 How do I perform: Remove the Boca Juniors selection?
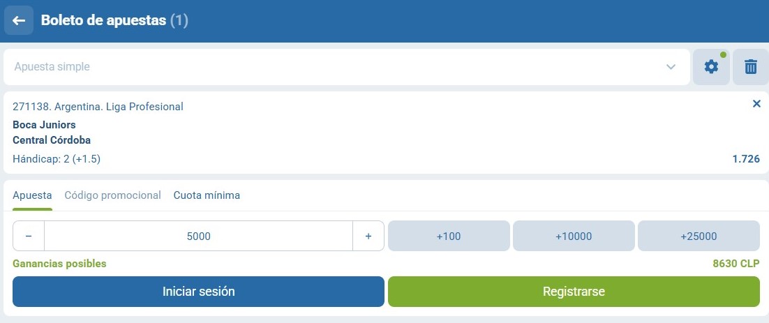click(x=756, y=103)
